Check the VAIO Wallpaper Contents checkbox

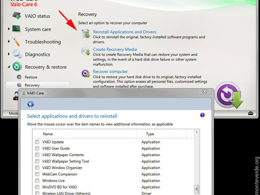tap(37, 155)
